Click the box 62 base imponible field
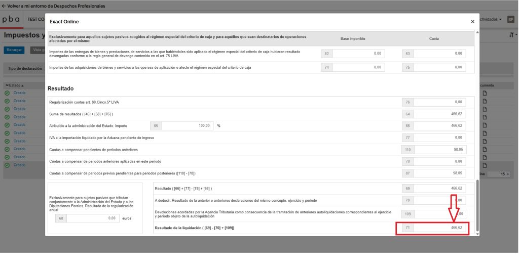 (358, 54)
